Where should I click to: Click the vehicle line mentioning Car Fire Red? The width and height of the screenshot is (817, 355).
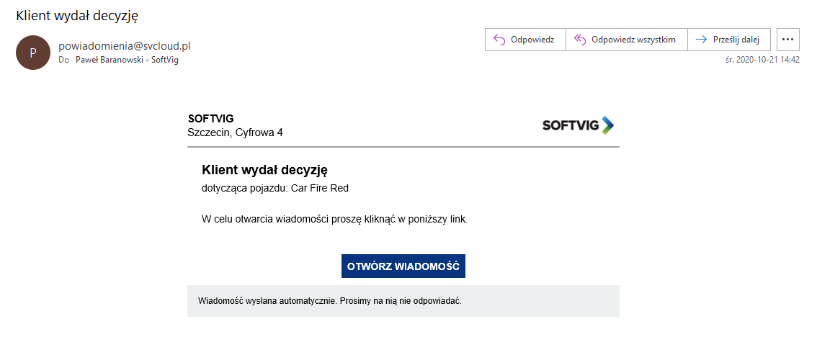coord(274,188)
